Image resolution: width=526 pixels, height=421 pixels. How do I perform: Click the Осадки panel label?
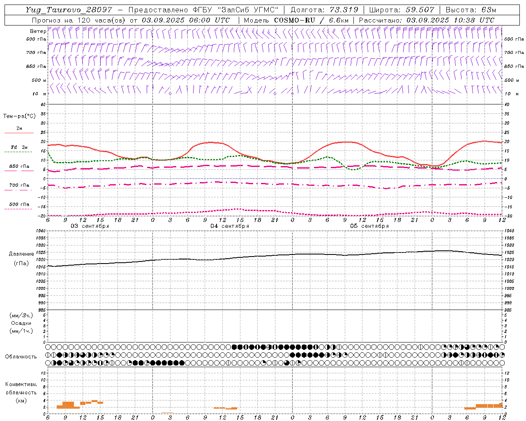(21, 323)
